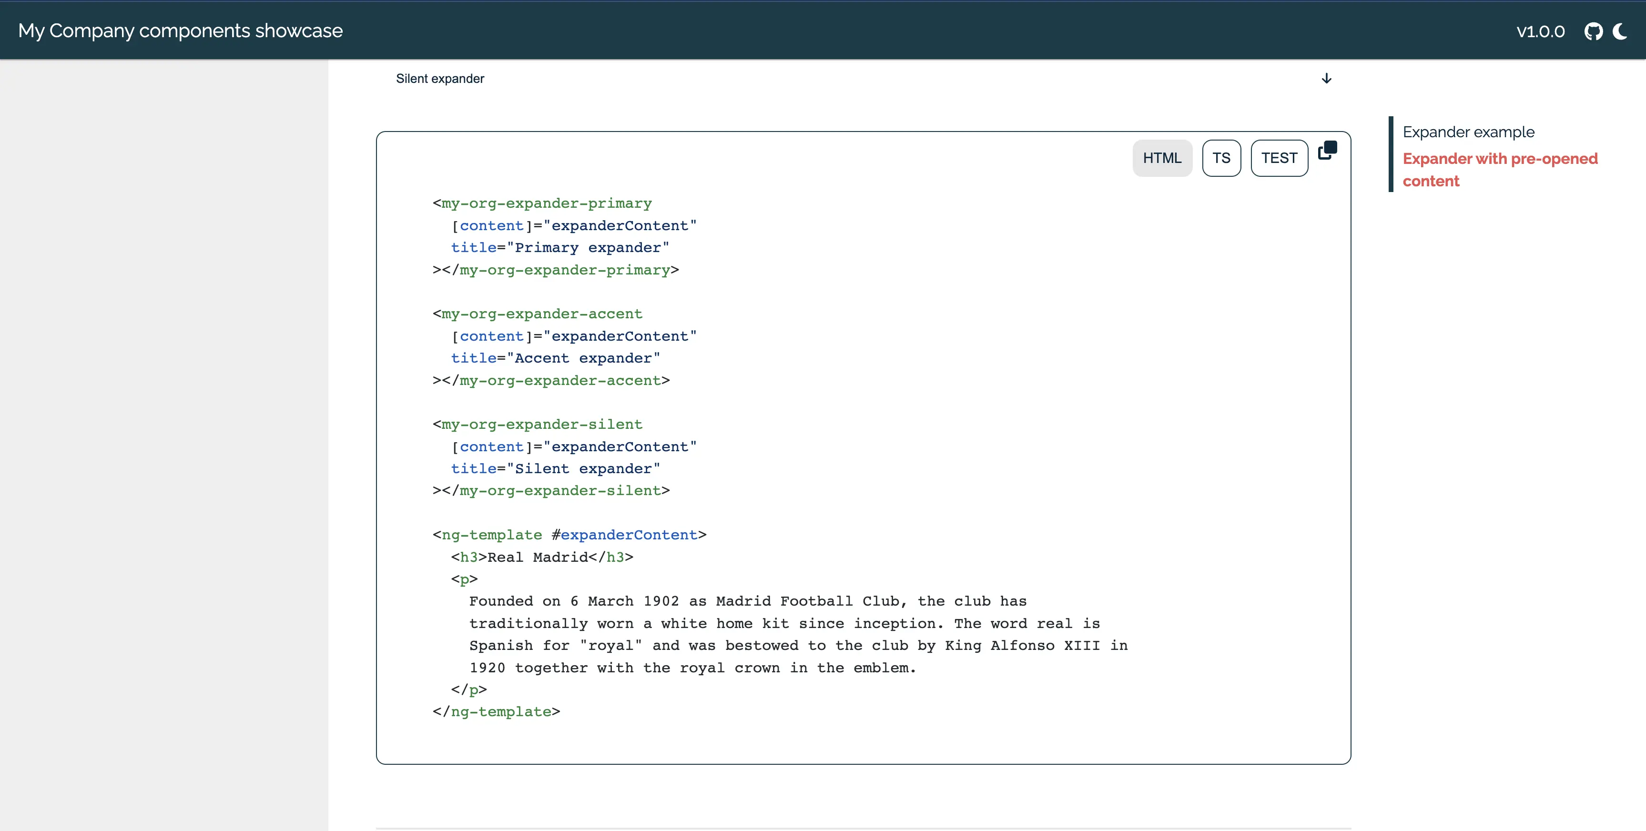The width and height of the screenshot is (1646, 831).
Task: Switch to the TS code tab
Action: tap(1221, 158)
